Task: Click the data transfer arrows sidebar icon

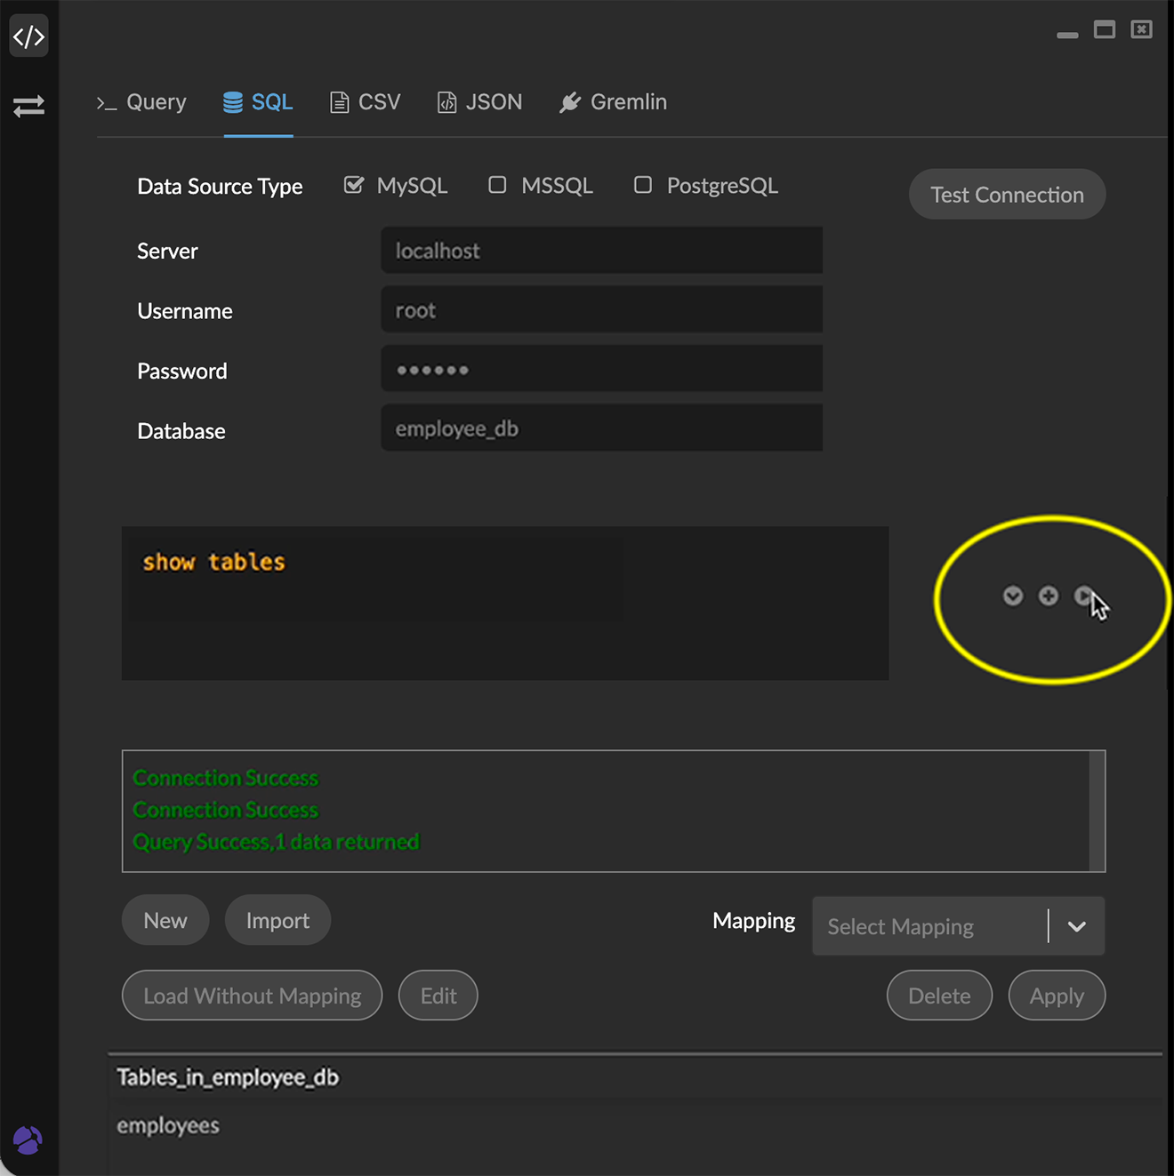Action: click(28, 107)
